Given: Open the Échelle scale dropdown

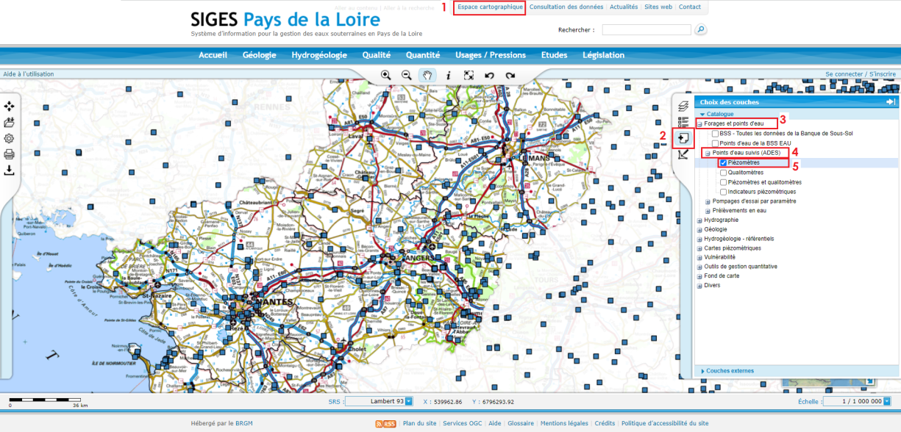Looking at the screenshot, I should point(886,402).
